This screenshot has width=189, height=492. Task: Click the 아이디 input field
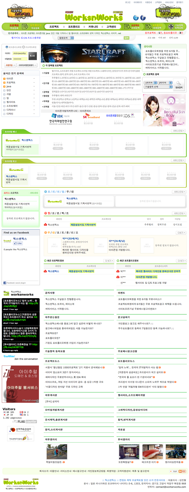(x=20, y=53)
